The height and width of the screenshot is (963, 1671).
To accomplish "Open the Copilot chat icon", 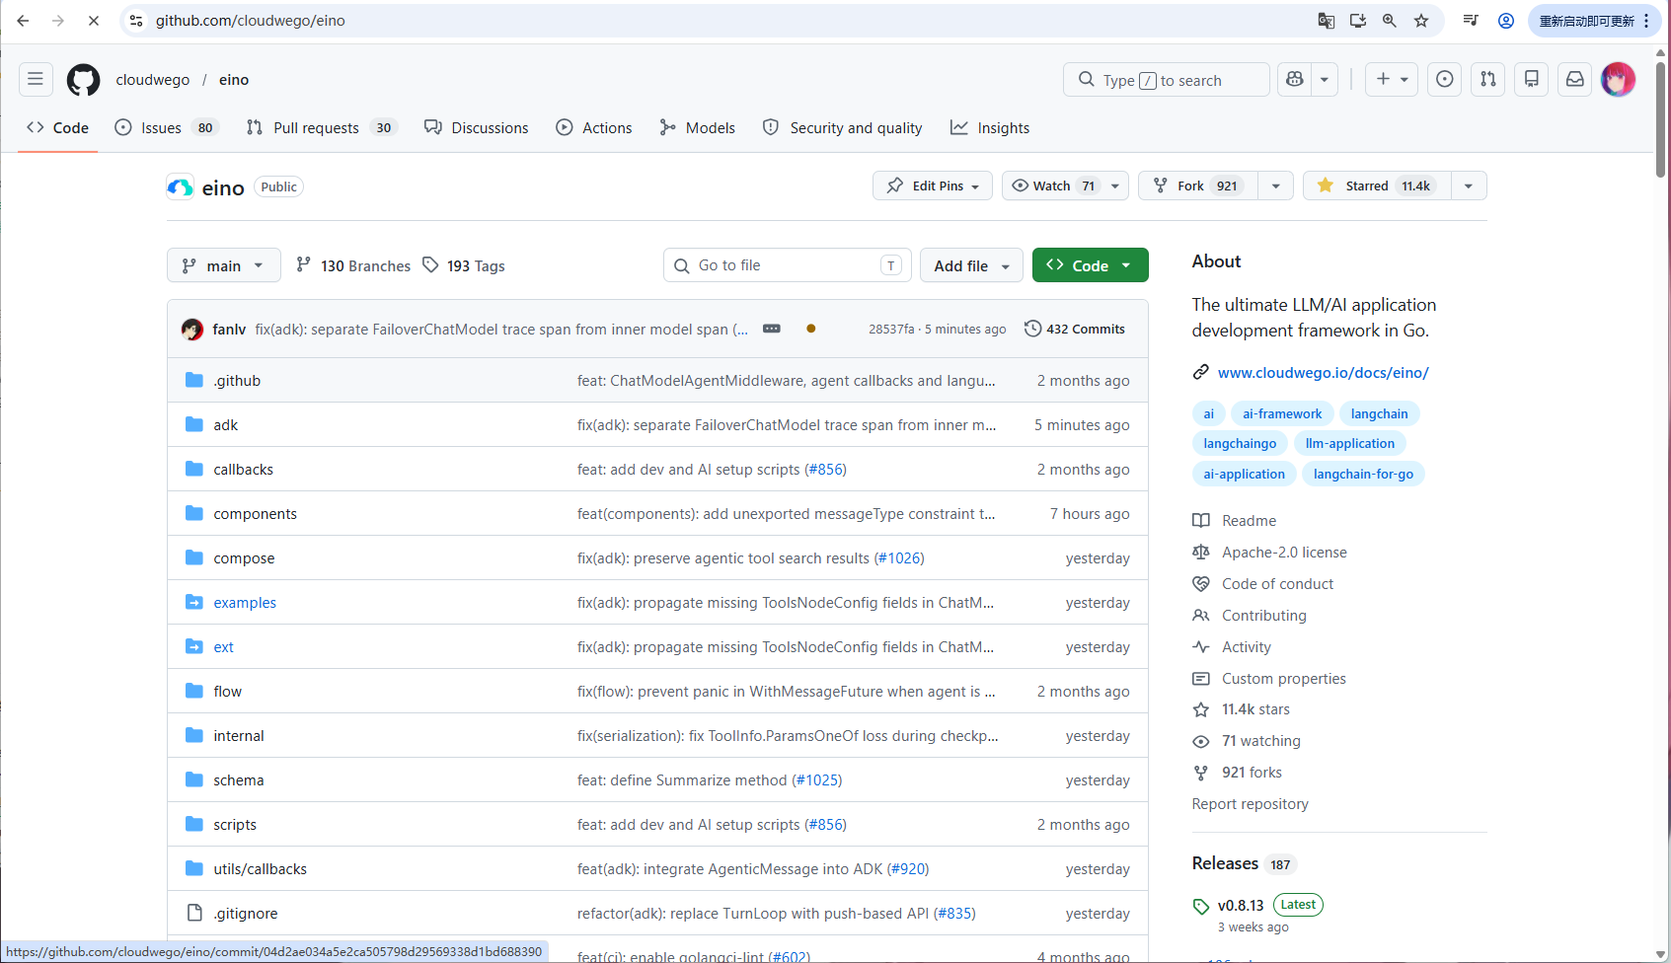I will tap(1295, 79).
